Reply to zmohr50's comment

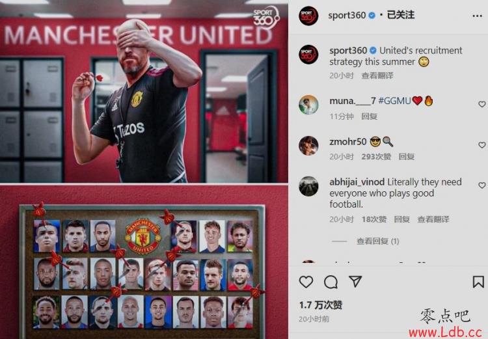point(407,157)
